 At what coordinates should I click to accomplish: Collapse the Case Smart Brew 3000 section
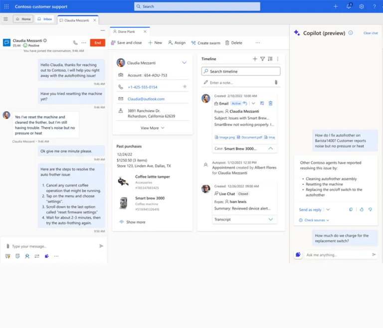point(271,149)
